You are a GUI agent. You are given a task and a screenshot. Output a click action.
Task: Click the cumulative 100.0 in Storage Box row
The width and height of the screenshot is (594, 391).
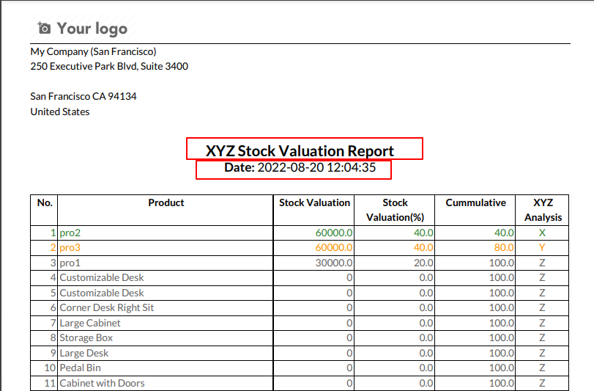click(x=502, y=338)
